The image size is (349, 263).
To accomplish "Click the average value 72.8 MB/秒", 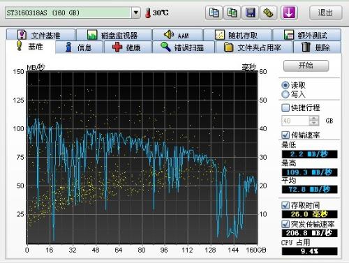I will pyautogui.click(x=309, y=189).
